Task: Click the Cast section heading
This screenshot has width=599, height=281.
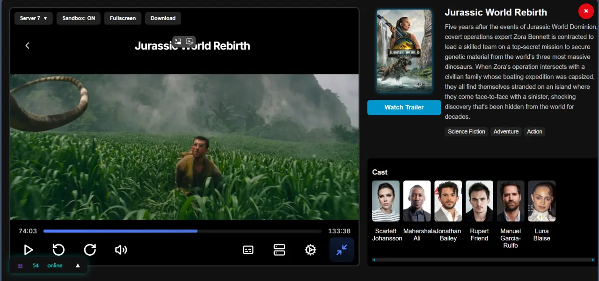Action: [x=380, y=172]
